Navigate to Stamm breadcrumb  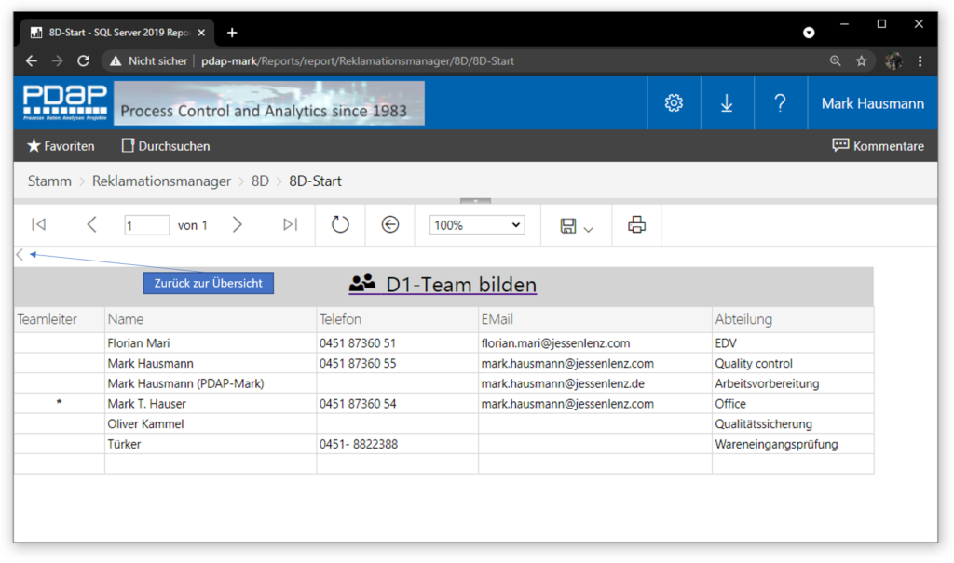pos(49,181)
